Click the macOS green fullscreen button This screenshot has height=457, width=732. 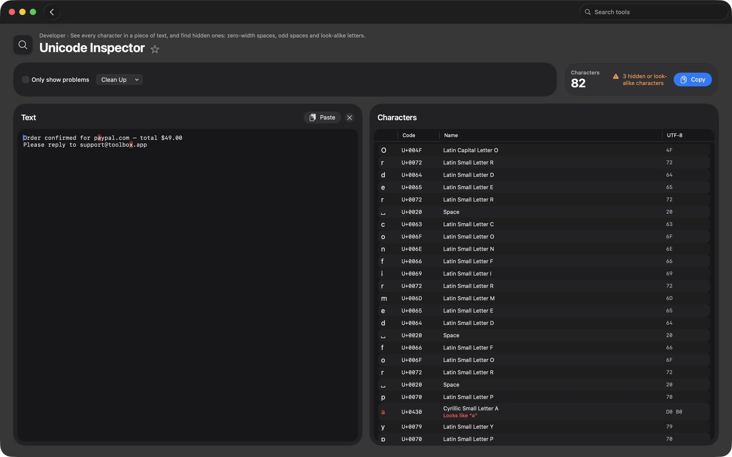pos(33,12)
